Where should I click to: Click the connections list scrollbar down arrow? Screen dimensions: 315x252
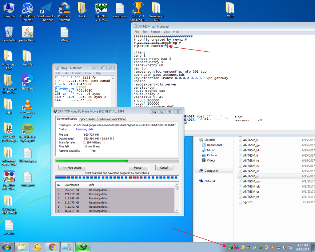tap(177, 210)
